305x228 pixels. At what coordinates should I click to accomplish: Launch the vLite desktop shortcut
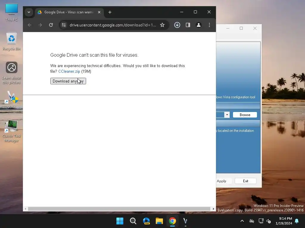[12, 100]
